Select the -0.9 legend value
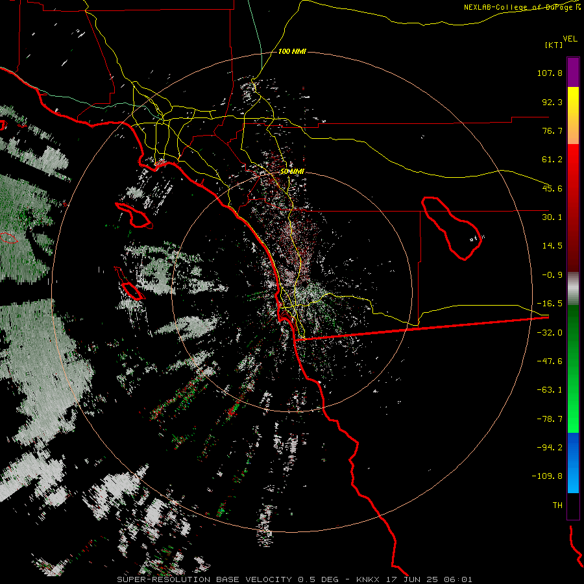 point(552,275)
